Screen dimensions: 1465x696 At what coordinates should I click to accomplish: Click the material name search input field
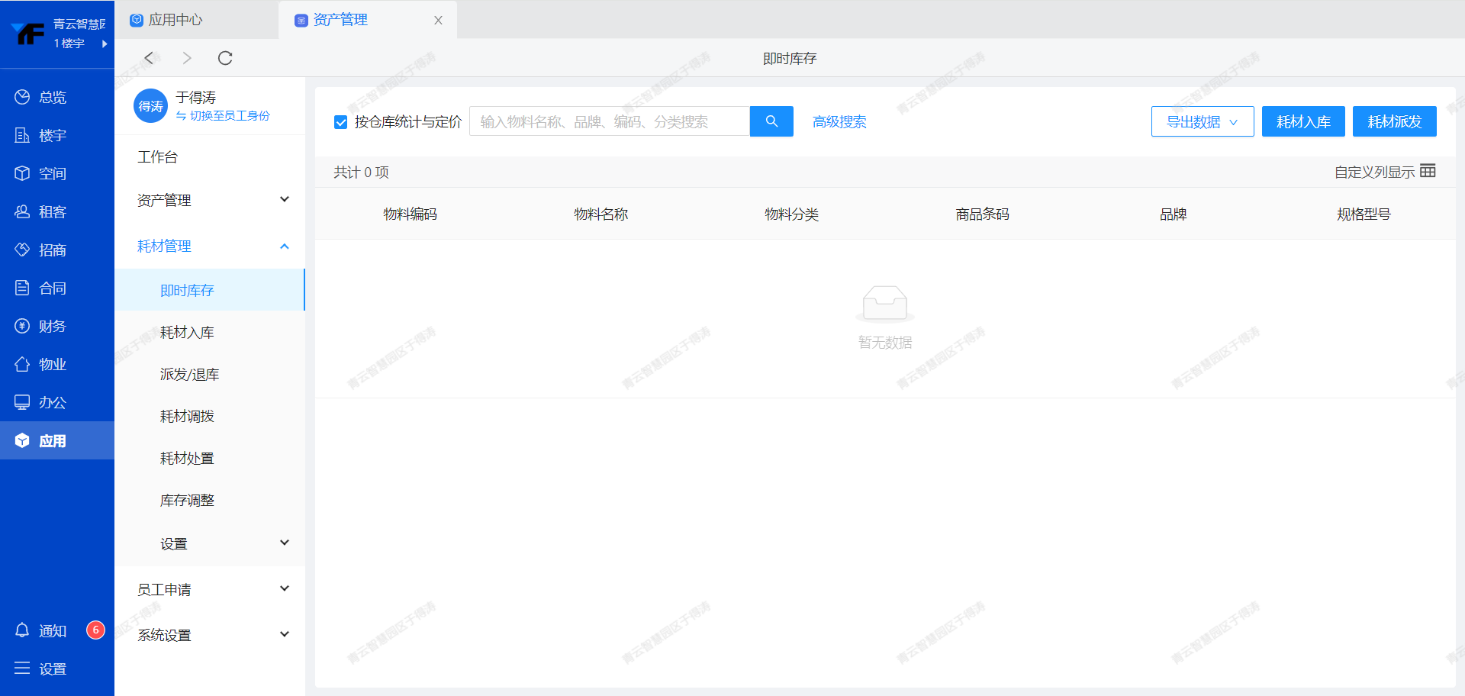pos(609,121)
